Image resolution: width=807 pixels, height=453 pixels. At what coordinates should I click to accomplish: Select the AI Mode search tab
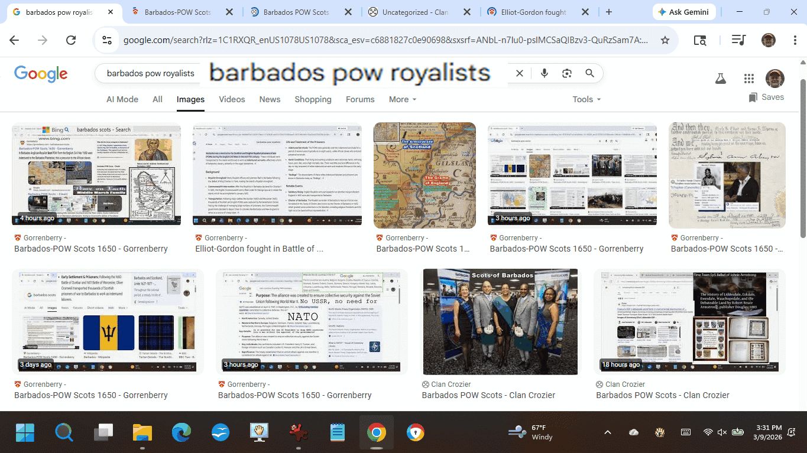tap(122, 99)
